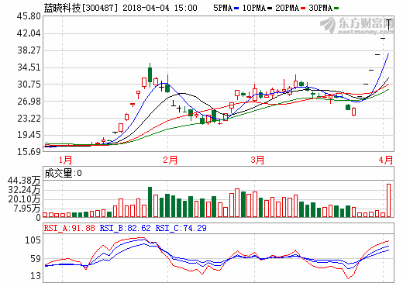The image size is (403, 283).
Task: Click the 105 RSI axis label
Action: tap(33, 240)
